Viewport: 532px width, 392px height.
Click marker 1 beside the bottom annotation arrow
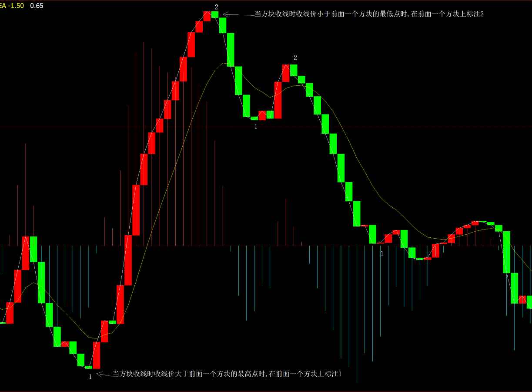coord(90,377)
